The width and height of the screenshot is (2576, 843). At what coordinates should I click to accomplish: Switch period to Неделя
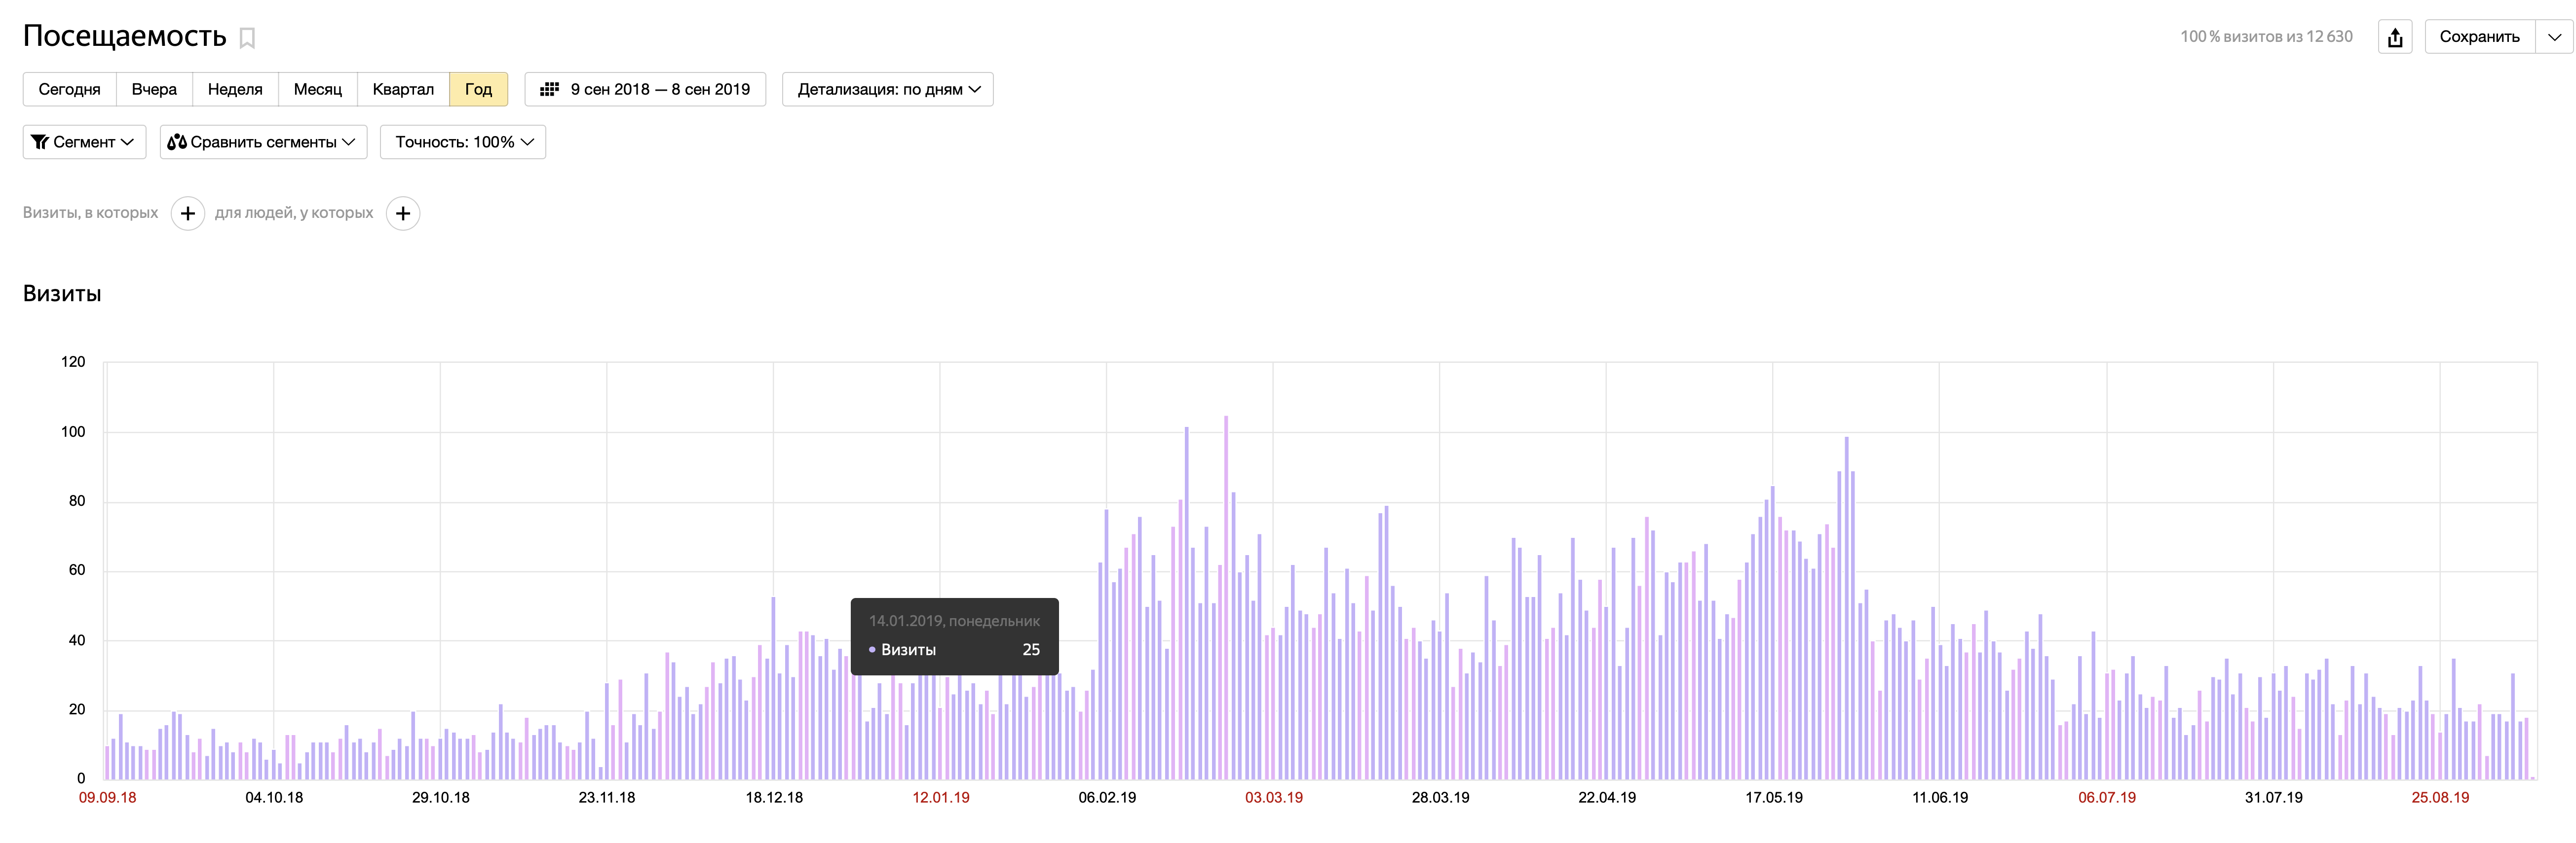[x=235, y=89]
